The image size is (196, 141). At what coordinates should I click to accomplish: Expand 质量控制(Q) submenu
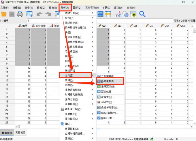click(78, 129)
